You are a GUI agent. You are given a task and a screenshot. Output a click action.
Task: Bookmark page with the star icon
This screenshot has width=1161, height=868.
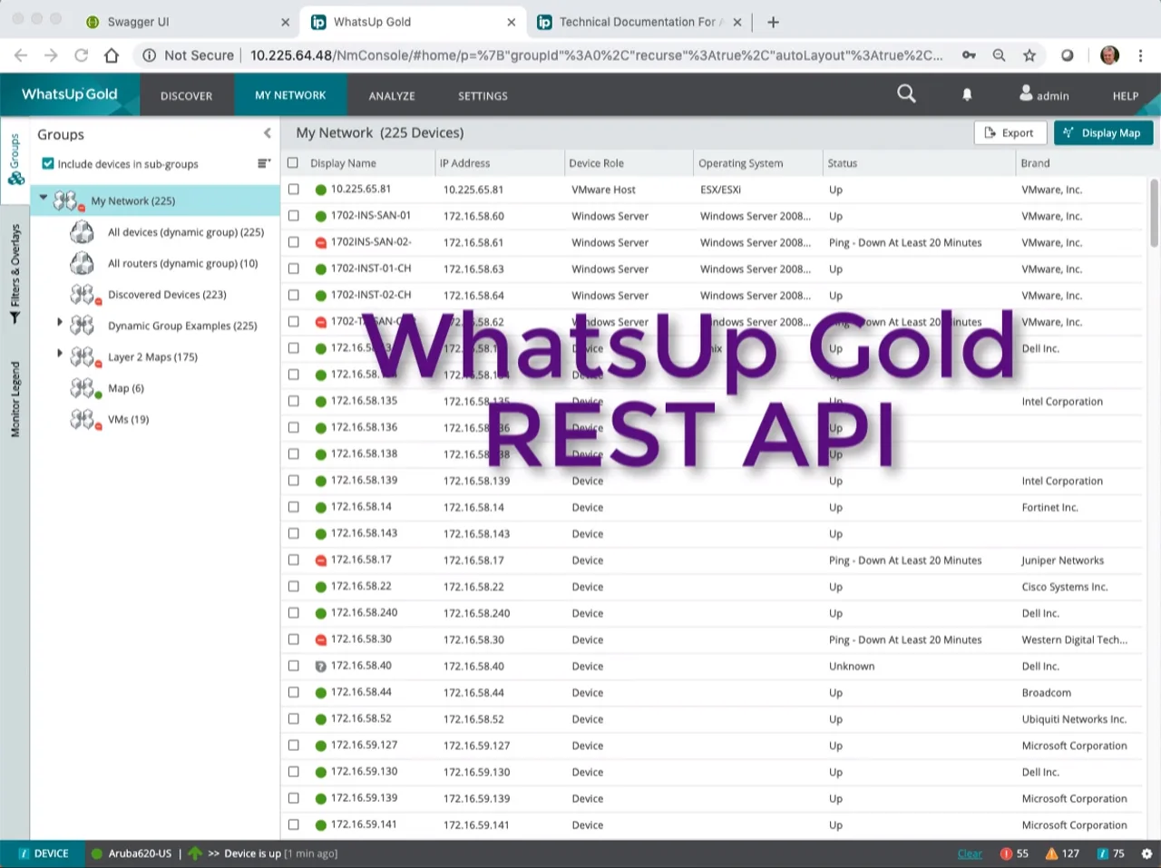[1029, 55]
